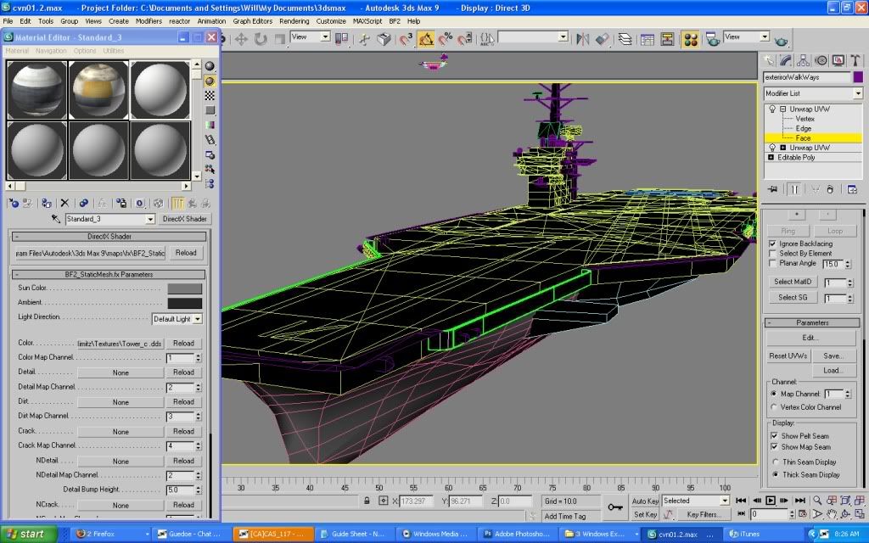Open the Modifiers menu
This screenshot has height=543, width=869.
tap(149, 20)
